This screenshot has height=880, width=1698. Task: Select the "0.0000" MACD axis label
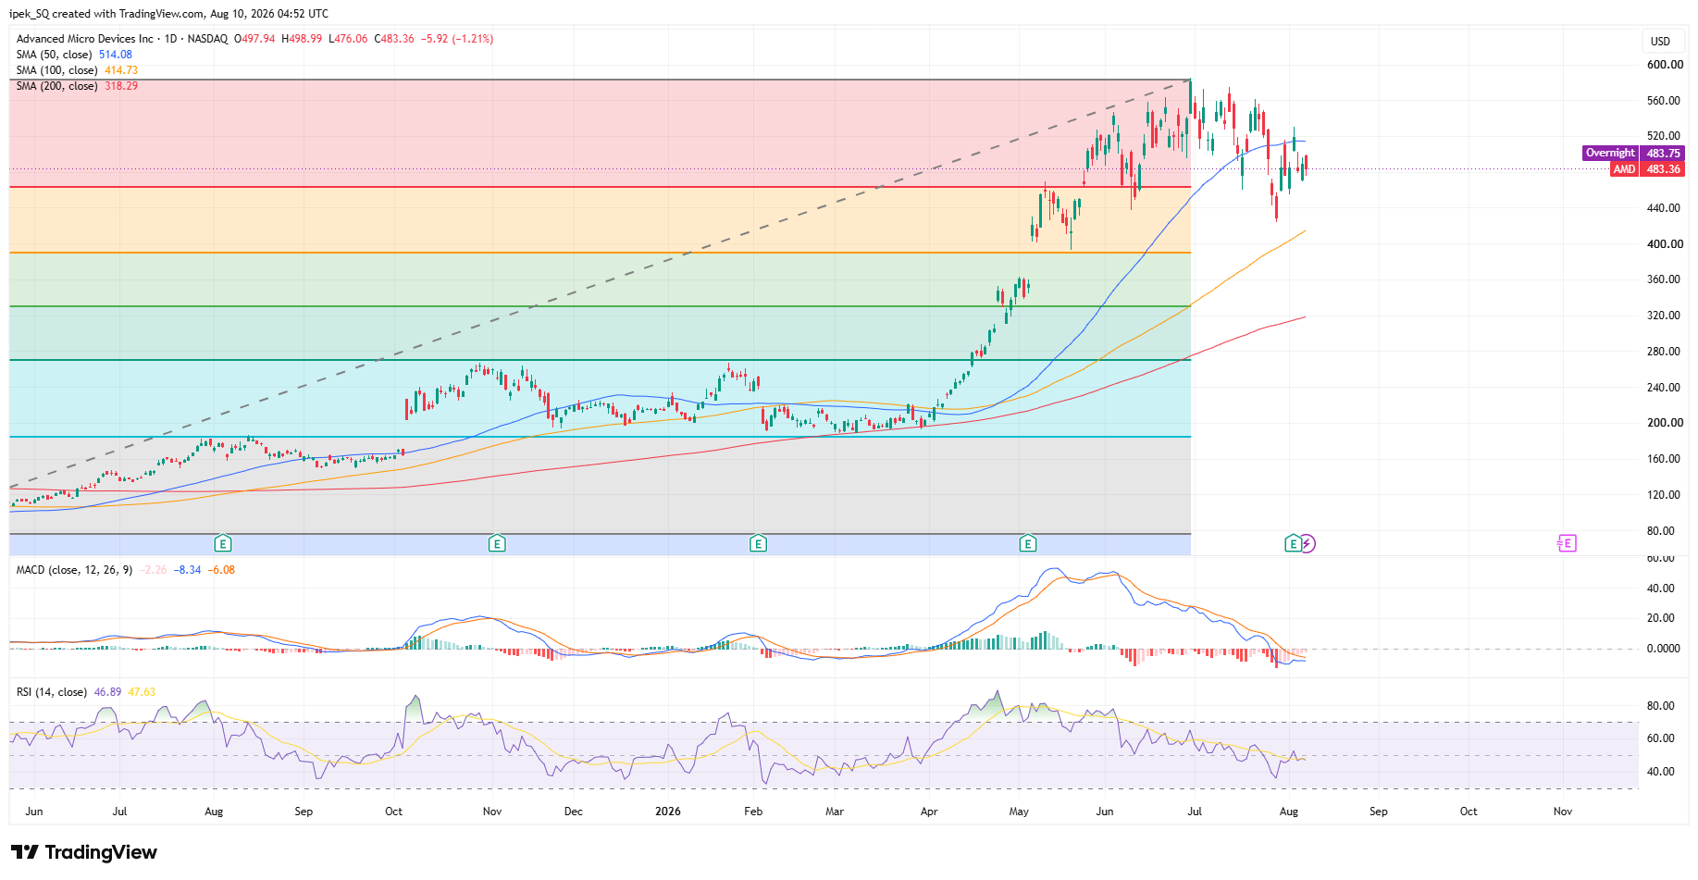tap(1663, 649)
